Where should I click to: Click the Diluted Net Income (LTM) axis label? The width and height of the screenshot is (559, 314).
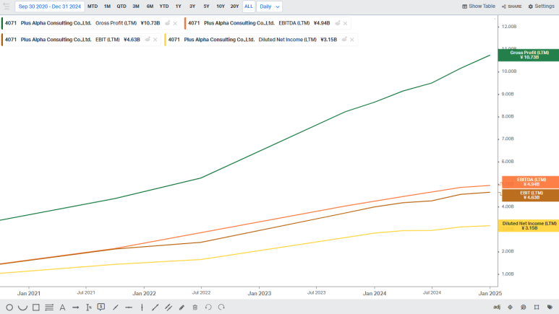(x=529, y=226)
